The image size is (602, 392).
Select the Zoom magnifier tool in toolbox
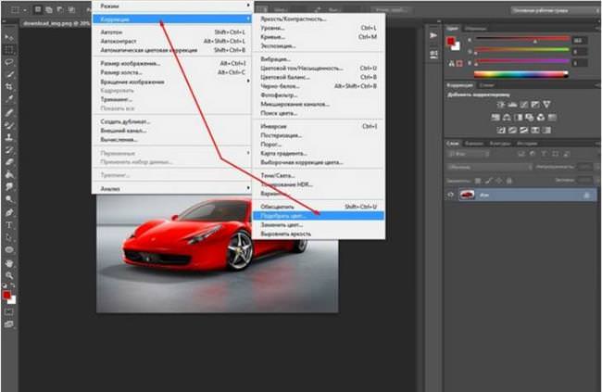[x=9, y=275]
